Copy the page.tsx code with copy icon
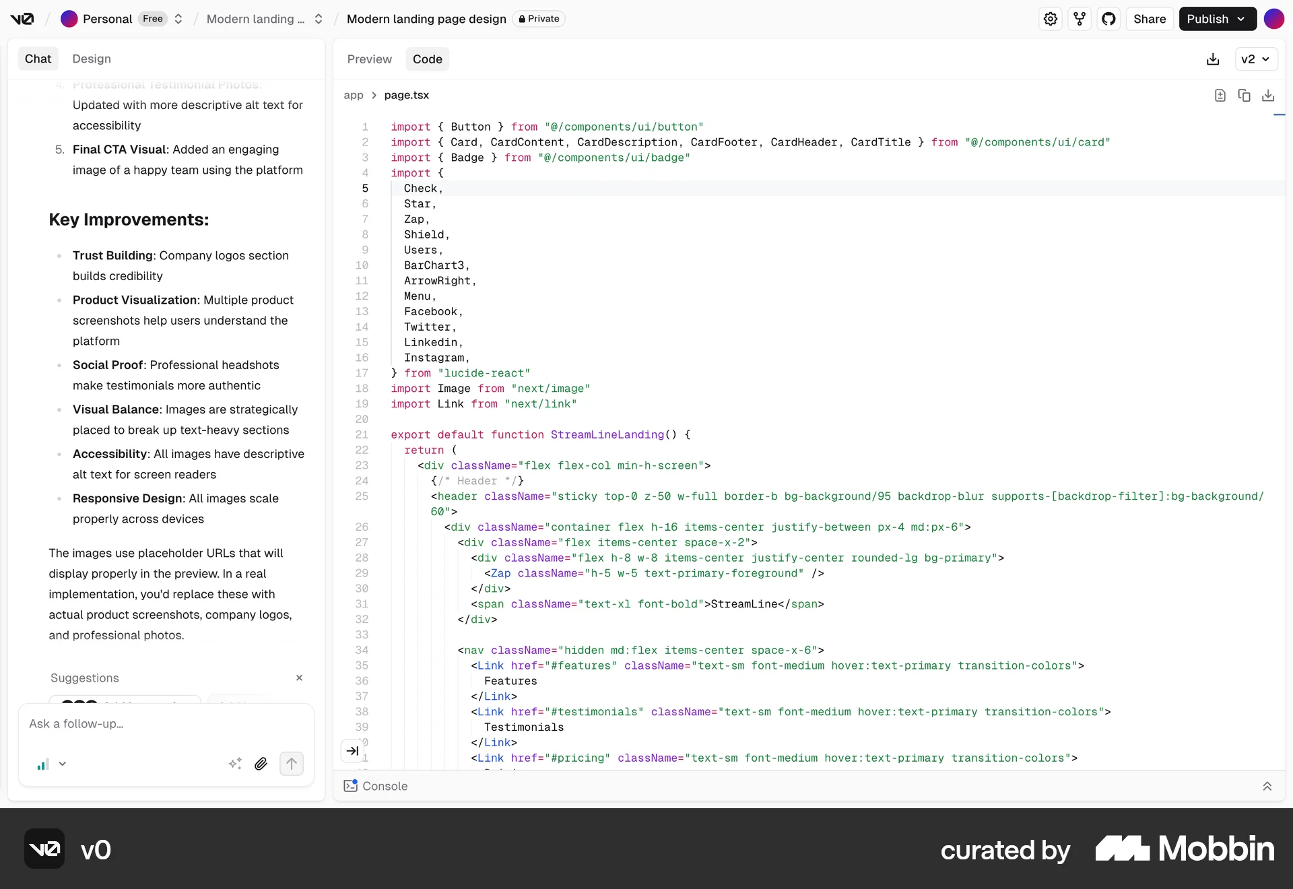Image resolution: width=1293 pixels, height=889 pixels. click(1244, 95)
